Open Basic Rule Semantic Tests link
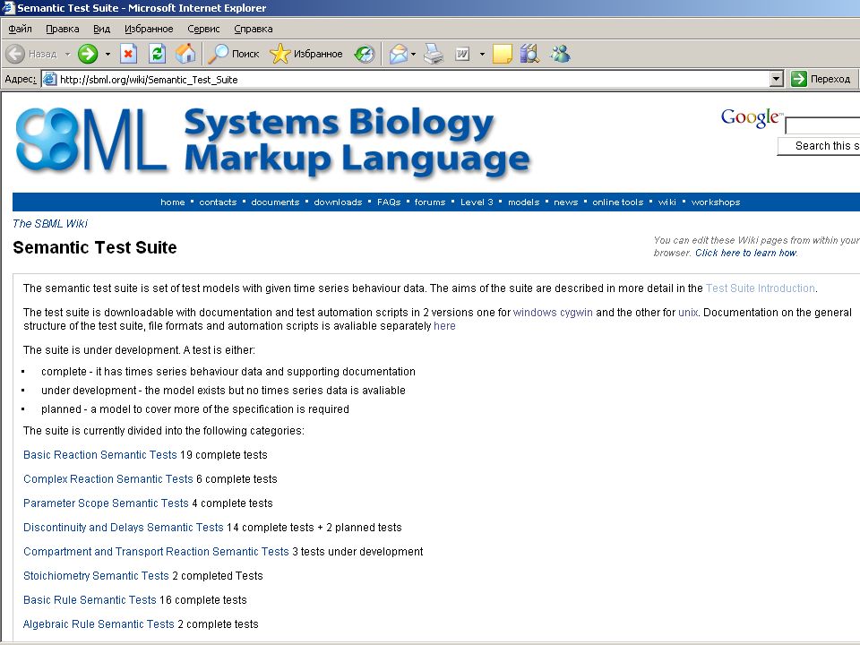 pyautogui.click(x=90, y=600)
